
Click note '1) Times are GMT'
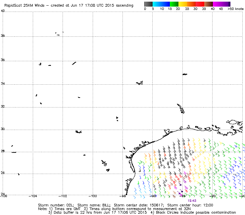[65, 209]
